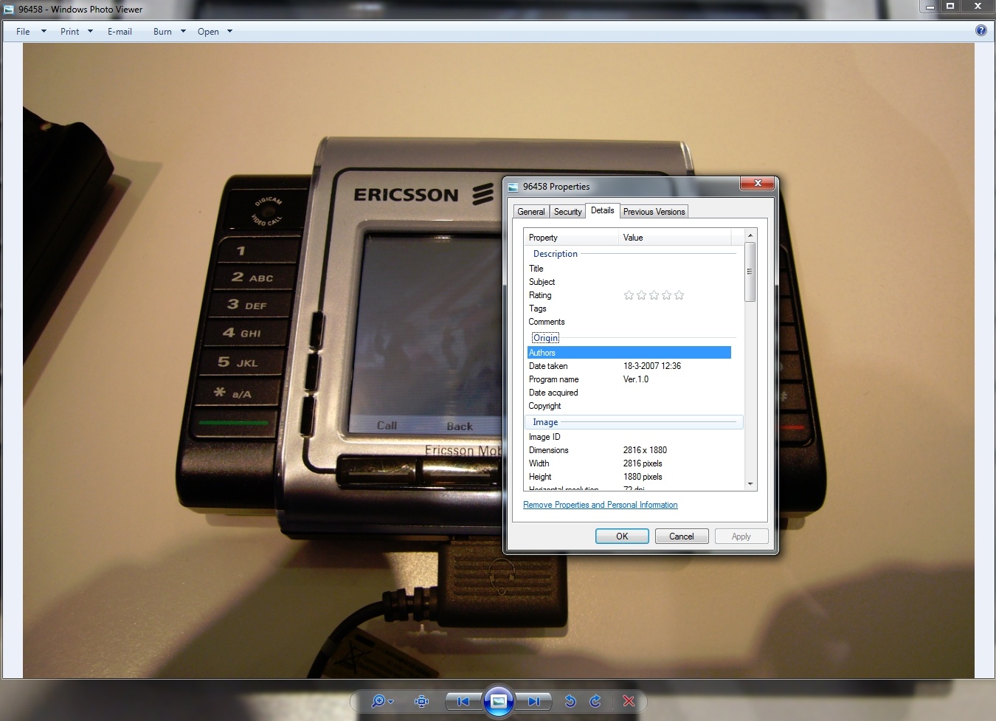Select the Details tab
Viewport: 996px width, 721px height.
[602, 210]
